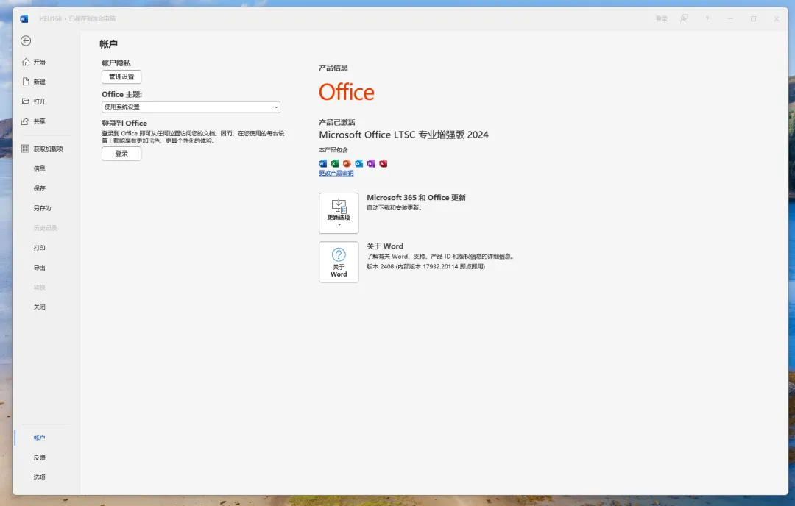Click the Word app icon in title bar

[24, 18]
